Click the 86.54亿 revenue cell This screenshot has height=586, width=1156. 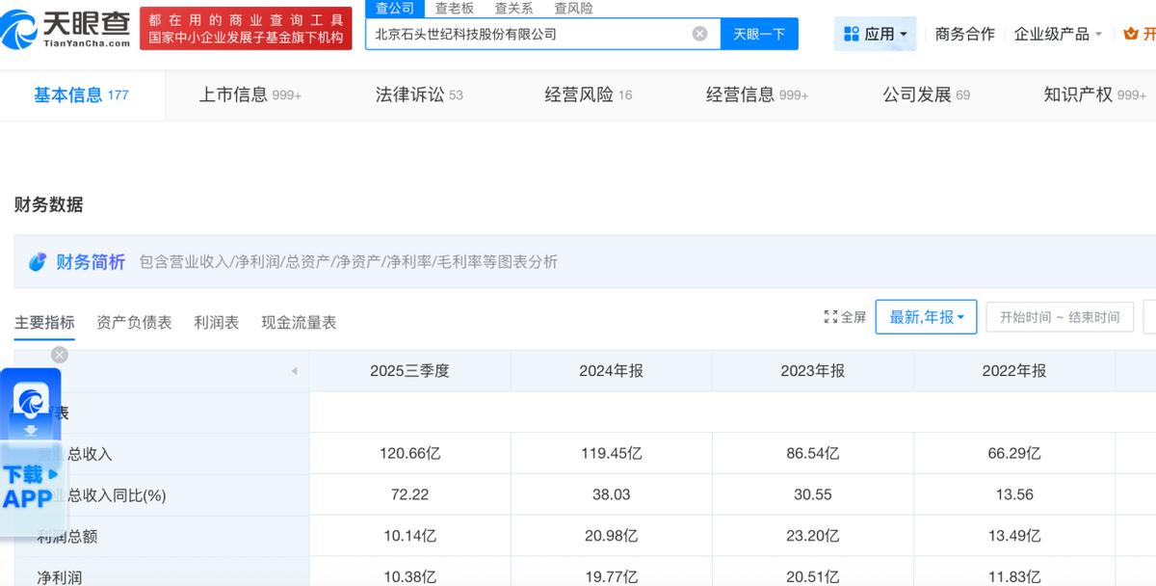pyautogui.click(x=812, y=453)
